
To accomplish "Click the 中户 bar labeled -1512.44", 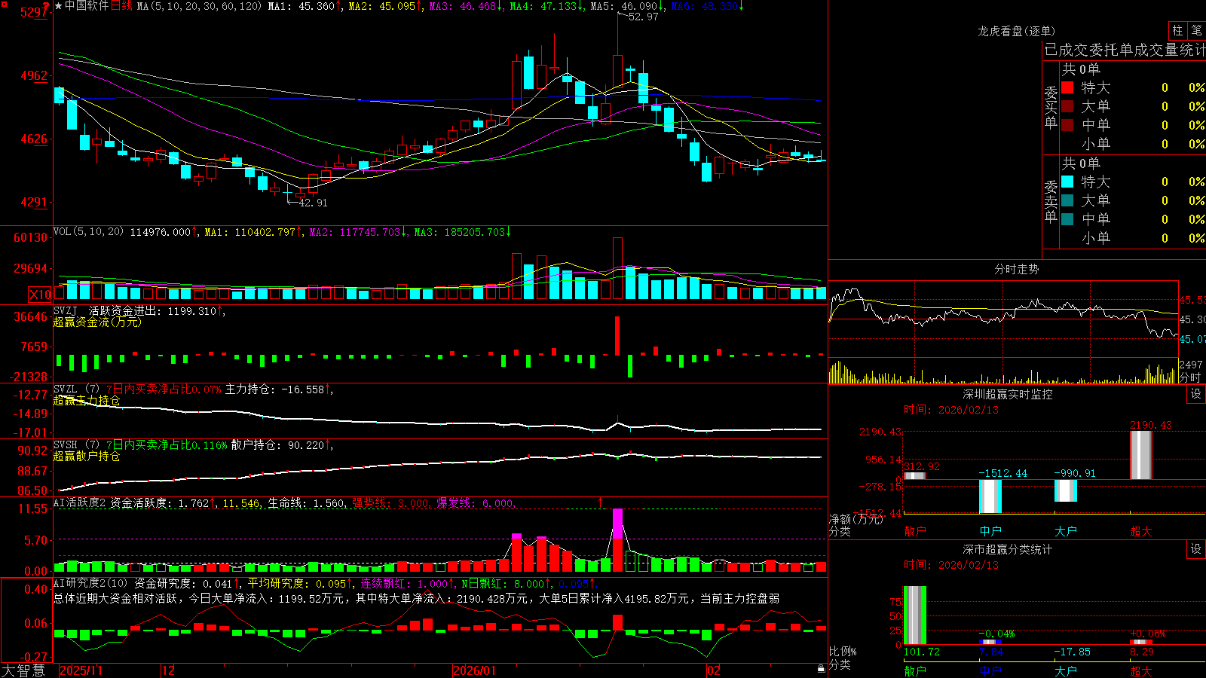I will click(990, 496).
